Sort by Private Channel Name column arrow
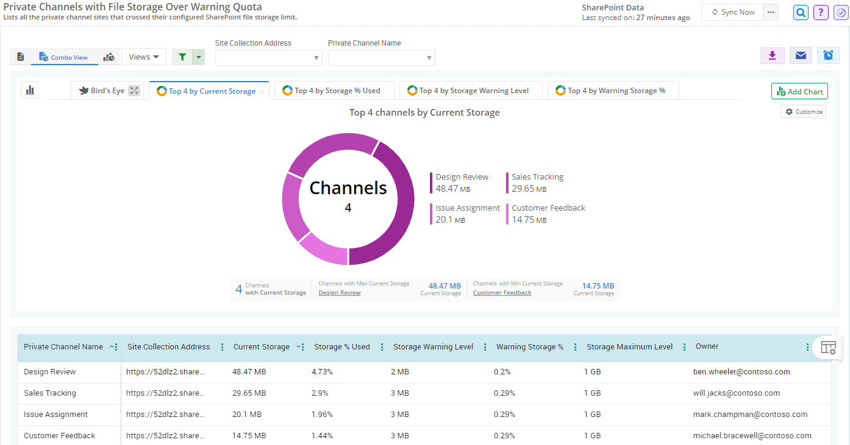The height and width of the screenshot is (445, 850). 112,347
